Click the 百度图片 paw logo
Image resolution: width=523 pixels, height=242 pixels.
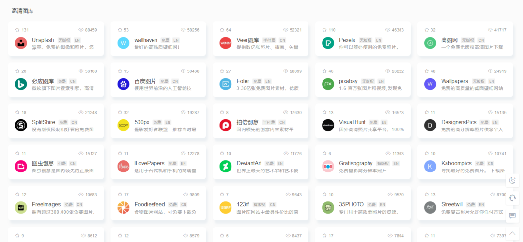point(123,84)
